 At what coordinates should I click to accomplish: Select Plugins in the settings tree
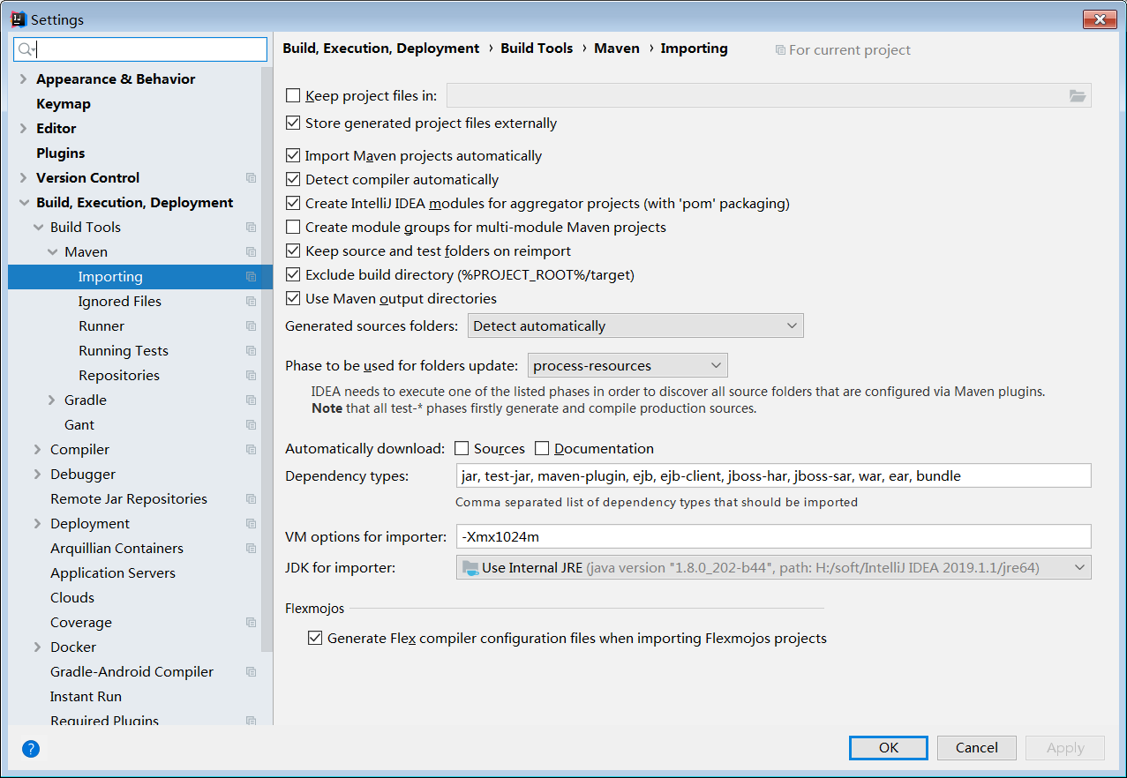coord(61,153)
